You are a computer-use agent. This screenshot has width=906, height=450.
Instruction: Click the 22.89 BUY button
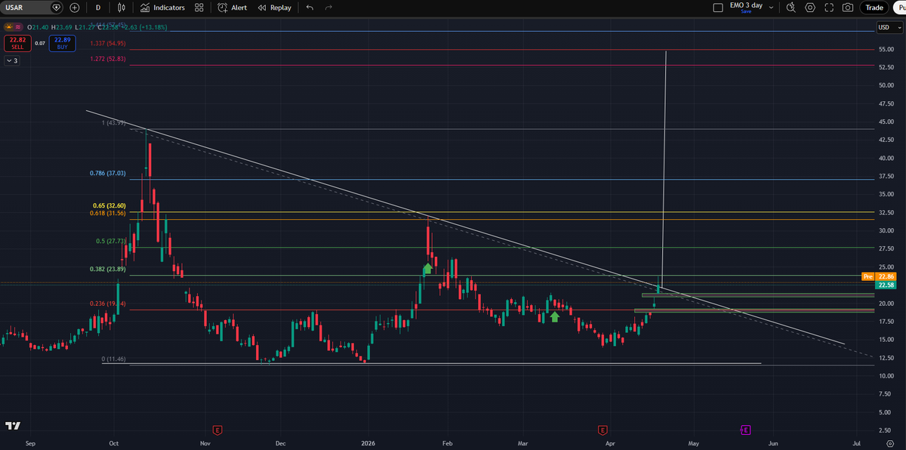[62, 43]
